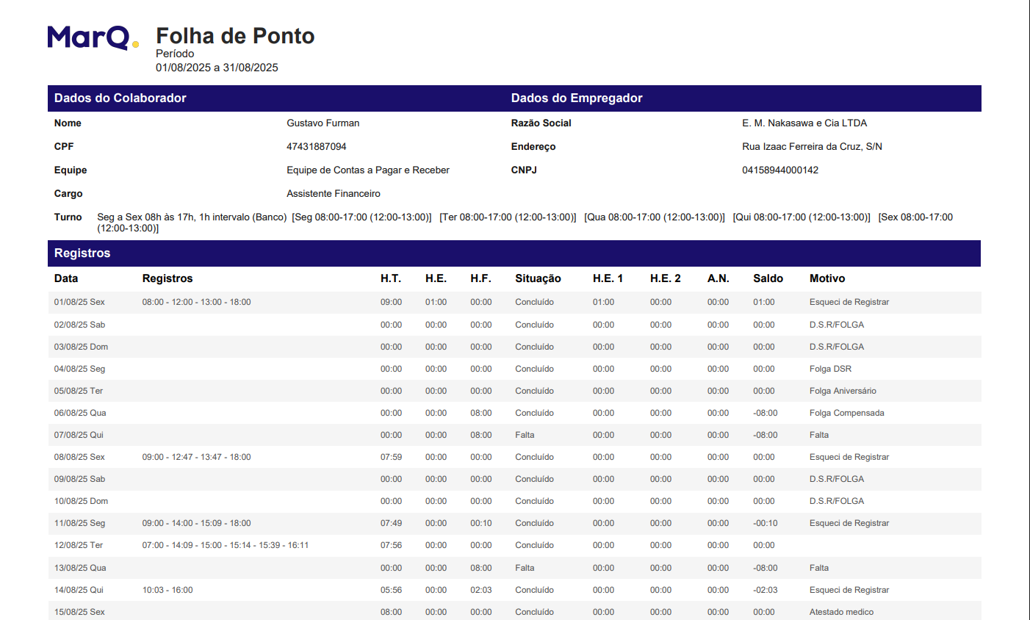
Task: Click the CPF number 47431887094
Action: pyautogui.click(x=316, y=147)
